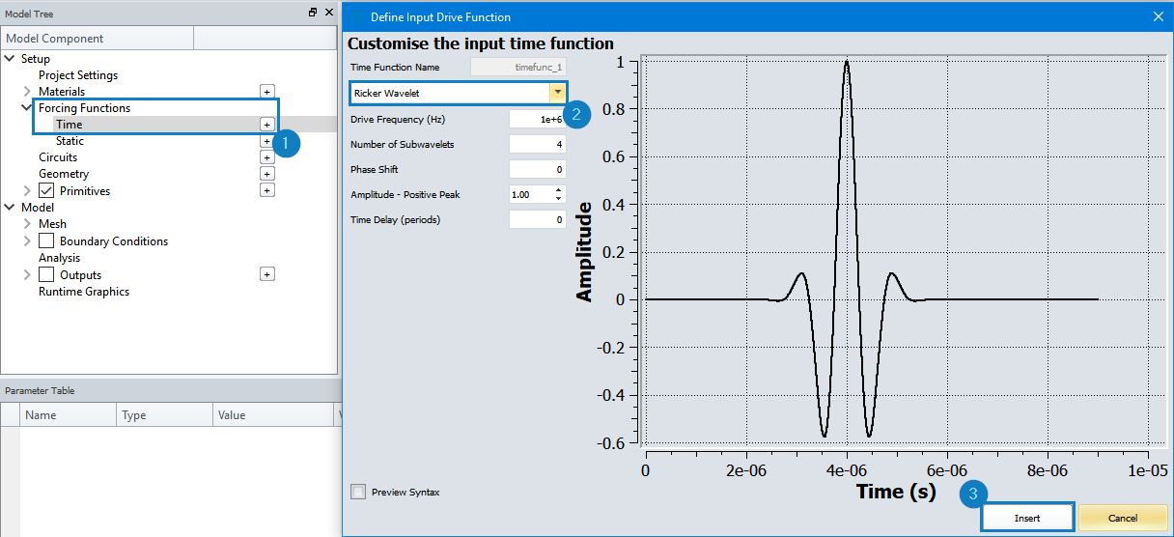
Task: Toggle the Primitives checkbox
Action: pyautogui.click(x=46, y=190)
